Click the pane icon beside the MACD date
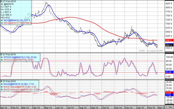Screen dimensions: 174x109 (x=1, y=81)
